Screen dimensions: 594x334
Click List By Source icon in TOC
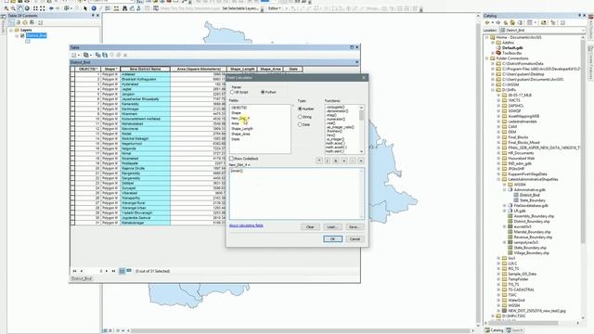click(19, 22)
